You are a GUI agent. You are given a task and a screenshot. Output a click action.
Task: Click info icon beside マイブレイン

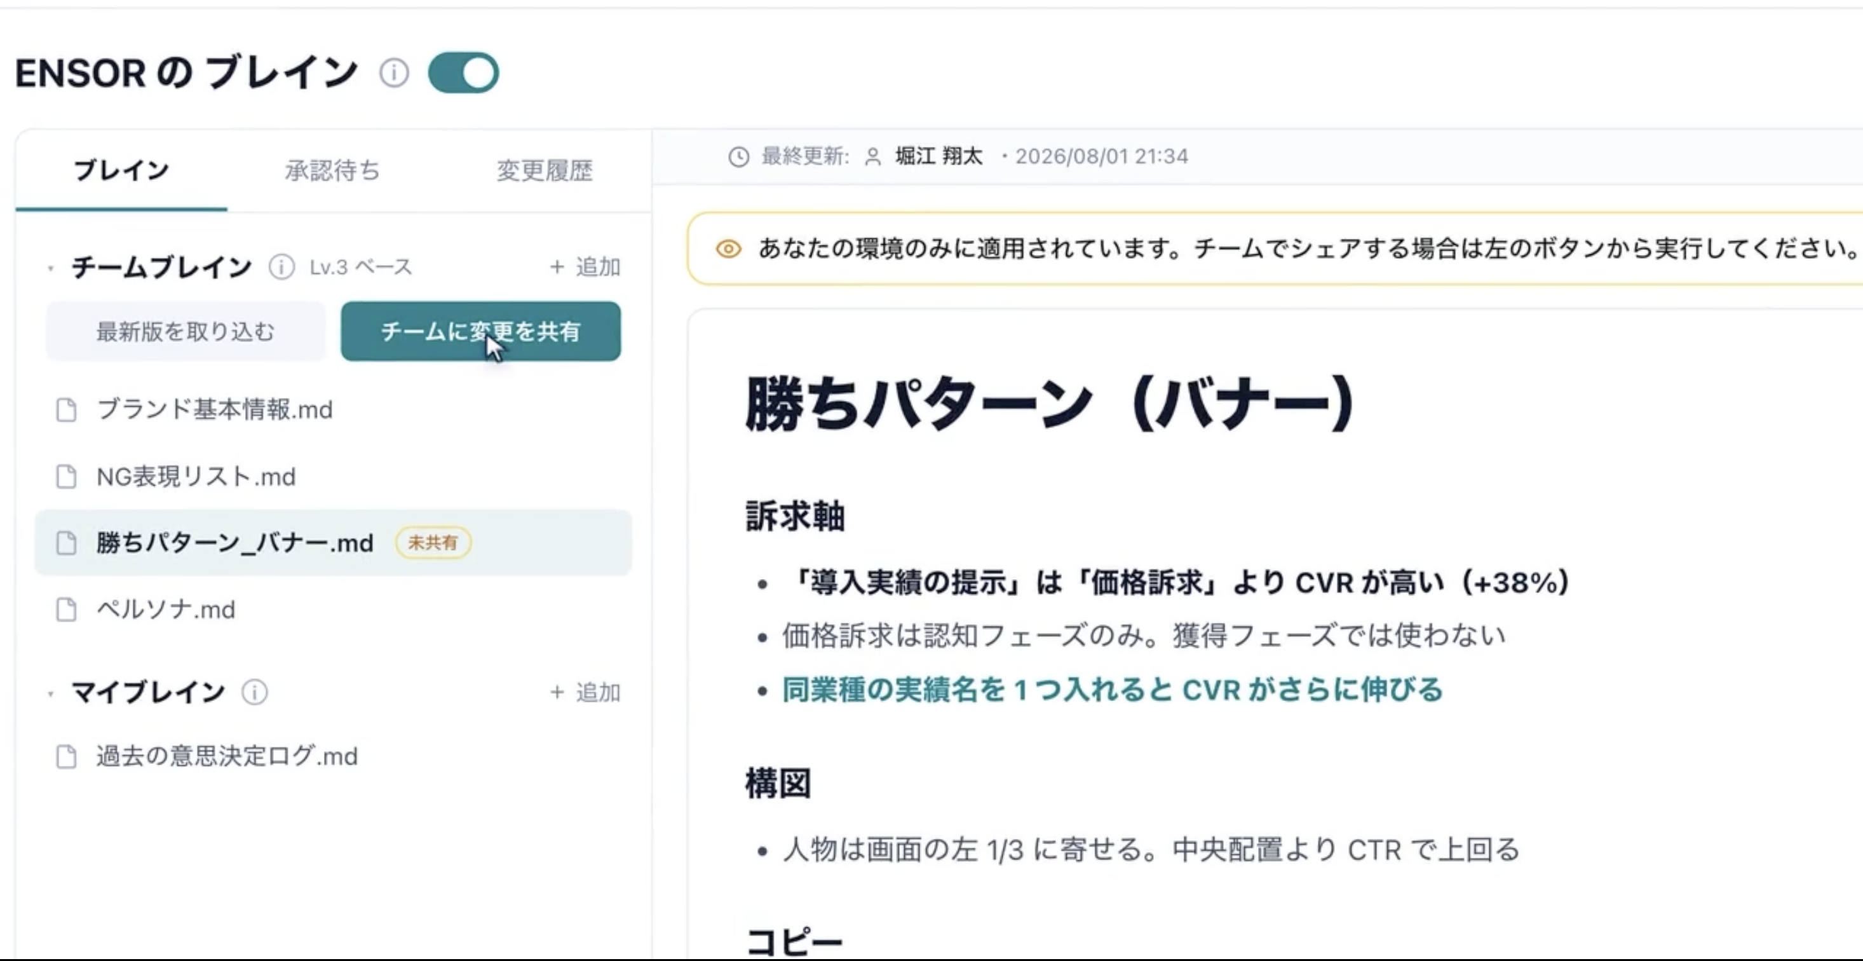click(x=255, y=693)
